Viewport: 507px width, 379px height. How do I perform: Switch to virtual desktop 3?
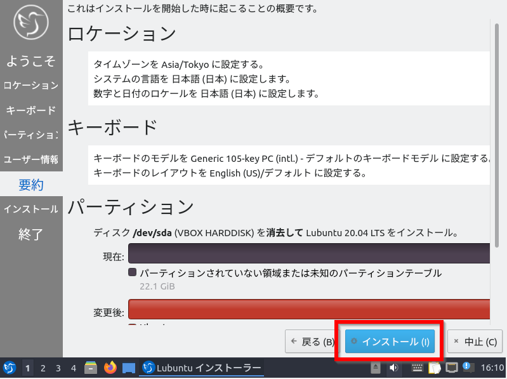58,368
